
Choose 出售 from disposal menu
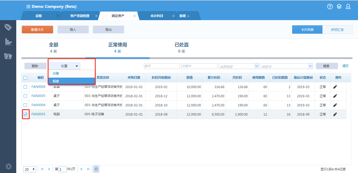click(x=72, y=73)
